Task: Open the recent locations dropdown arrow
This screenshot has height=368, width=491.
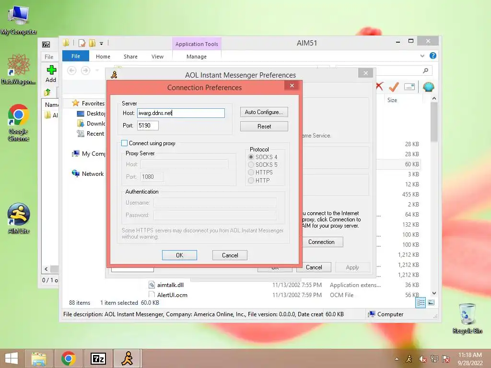Action: tap(97, 70)
